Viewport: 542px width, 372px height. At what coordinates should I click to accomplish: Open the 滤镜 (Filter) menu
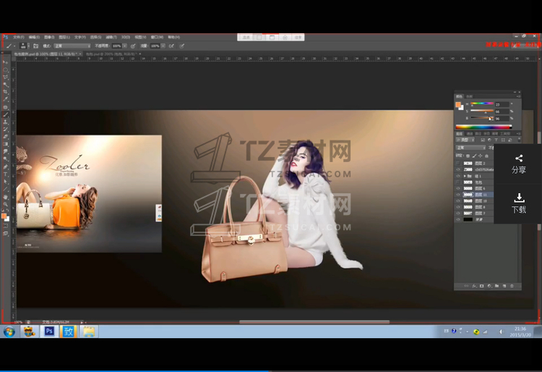pyautogui.click(x=111, y=37)
